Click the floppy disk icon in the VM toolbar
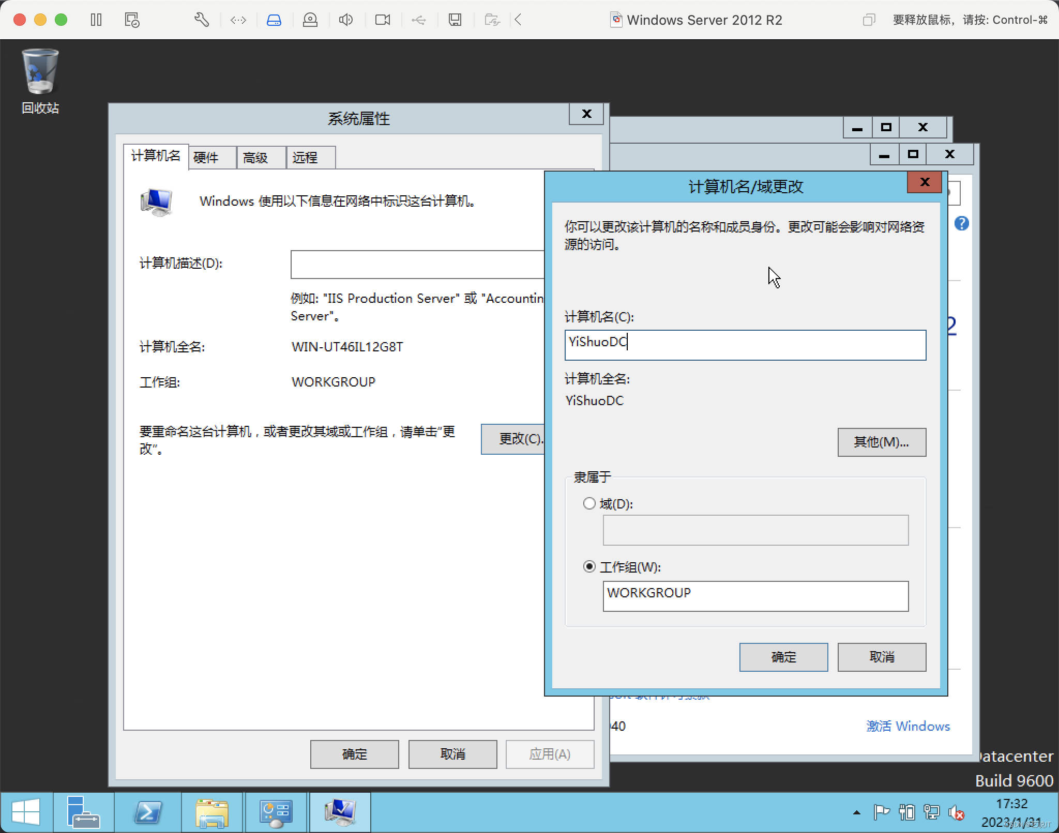 (x=455, y=20)
